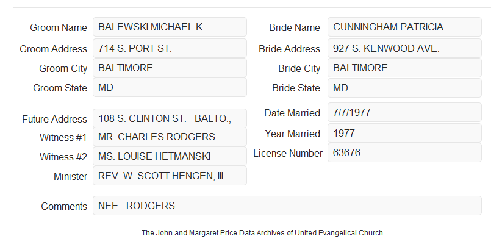Select the Witness #1 field

(x=170, y=137)
